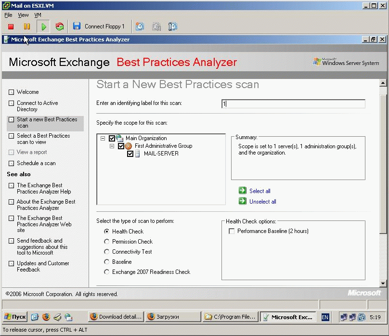The width and height of the screenshot is (389, 336).
Task: Open Пуск Start menu button
Action: point(15,317)
